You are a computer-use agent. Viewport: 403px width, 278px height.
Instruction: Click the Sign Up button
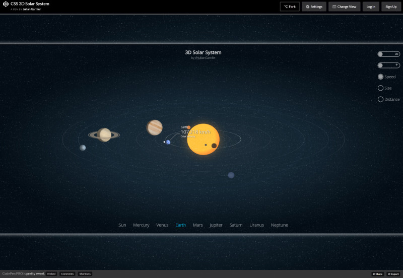click(390, 7)
